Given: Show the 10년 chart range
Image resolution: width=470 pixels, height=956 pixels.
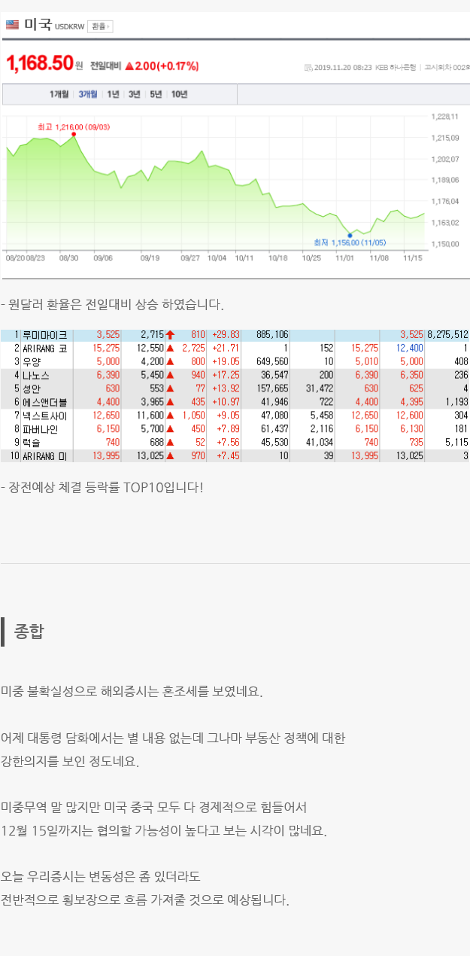Looking at the screenshot, I should coord(179,94).
